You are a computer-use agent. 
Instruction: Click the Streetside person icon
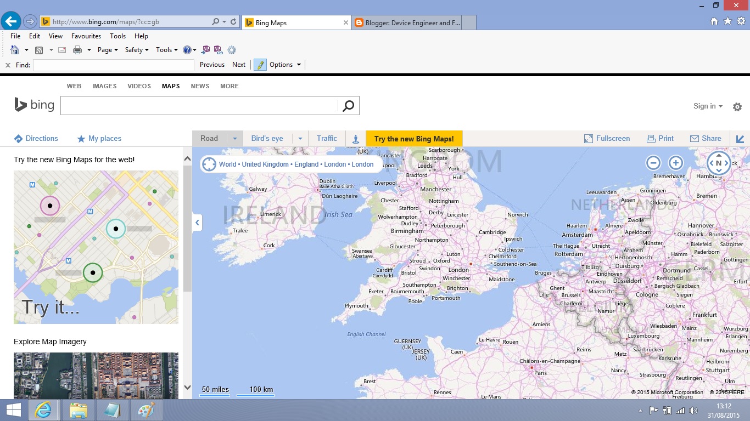point(355,139)
